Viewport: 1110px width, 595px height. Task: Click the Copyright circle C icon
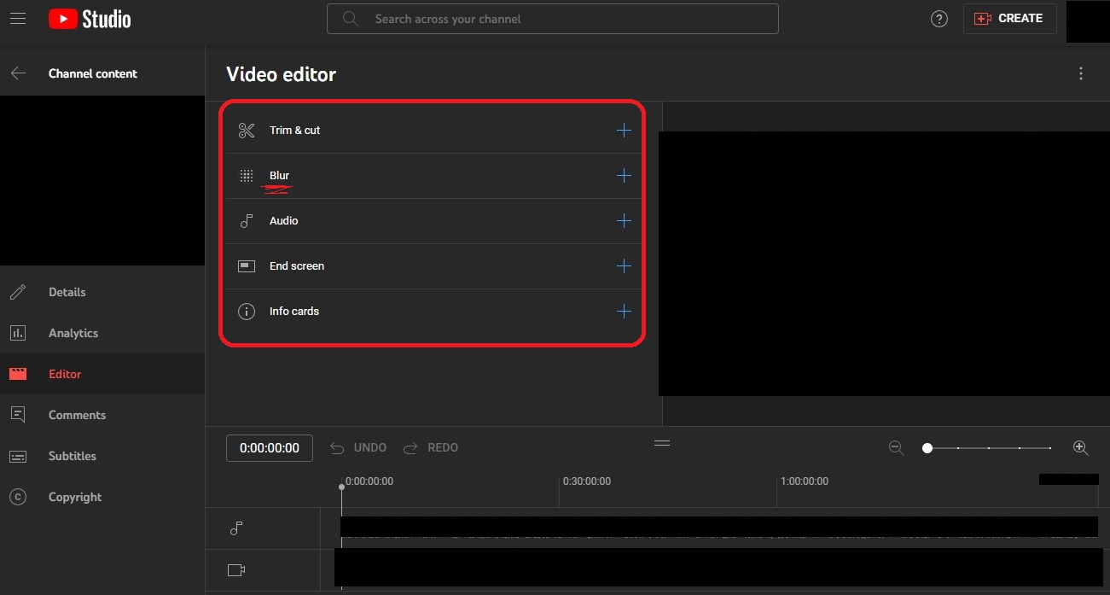click(x=18, y=497)
